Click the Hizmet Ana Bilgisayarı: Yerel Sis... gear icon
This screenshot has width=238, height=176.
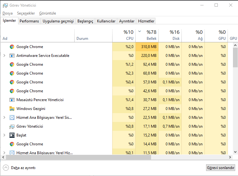pos(12,118)
